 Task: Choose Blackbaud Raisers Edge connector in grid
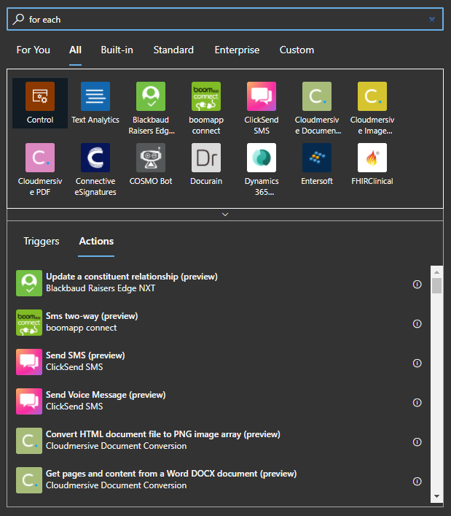pos(151,96)
